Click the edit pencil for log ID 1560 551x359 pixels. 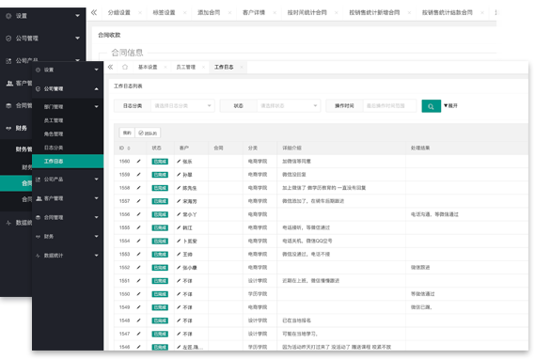pos(138,162)
